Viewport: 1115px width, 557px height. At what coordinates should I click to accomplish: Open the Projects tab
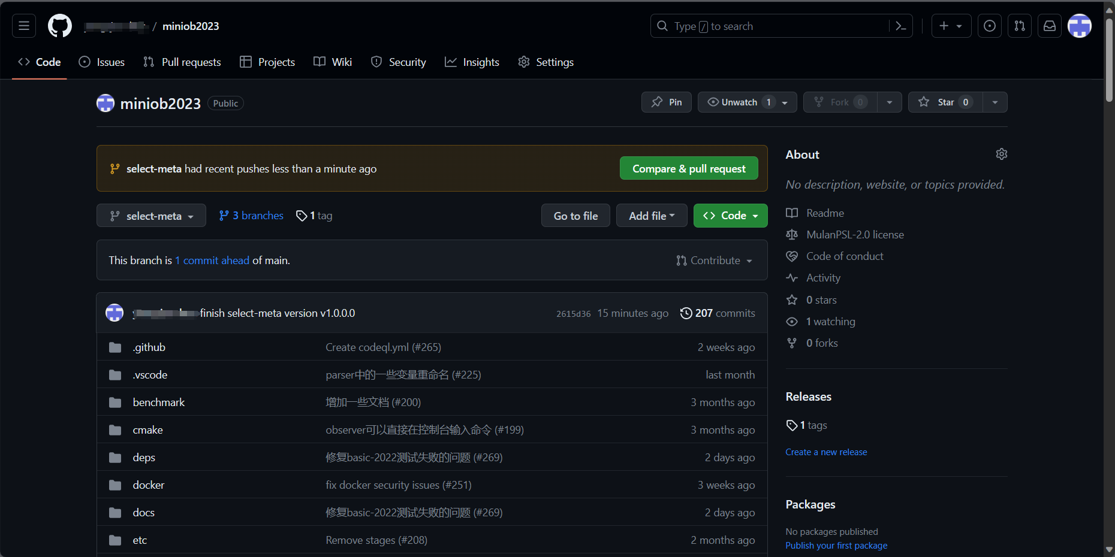267,62
